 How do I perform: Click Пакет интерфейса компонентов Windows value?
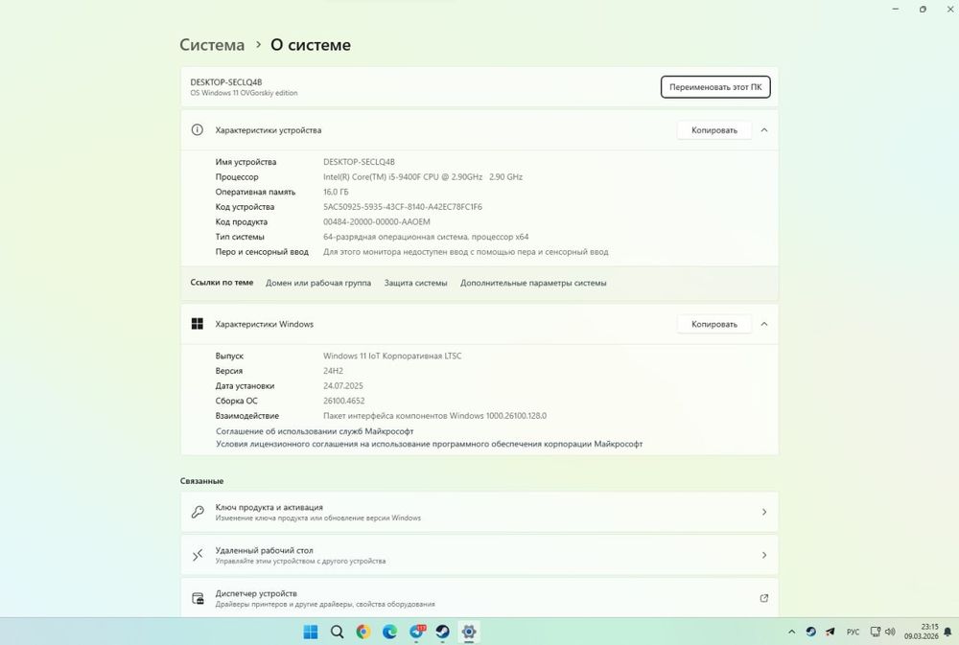point(434,416)
